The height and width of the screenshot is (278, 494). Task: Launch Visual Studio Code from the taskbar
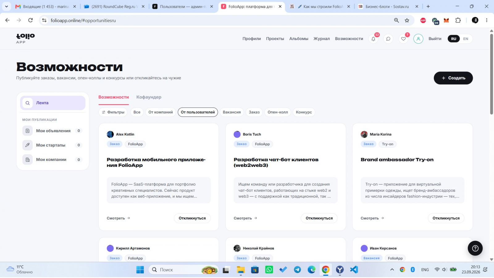pyautogui.click(x=354, y=270)
